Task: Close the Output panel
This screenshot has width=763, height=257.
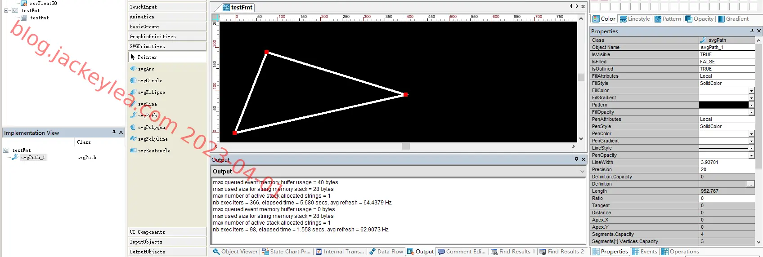Action: coord(583,159)
